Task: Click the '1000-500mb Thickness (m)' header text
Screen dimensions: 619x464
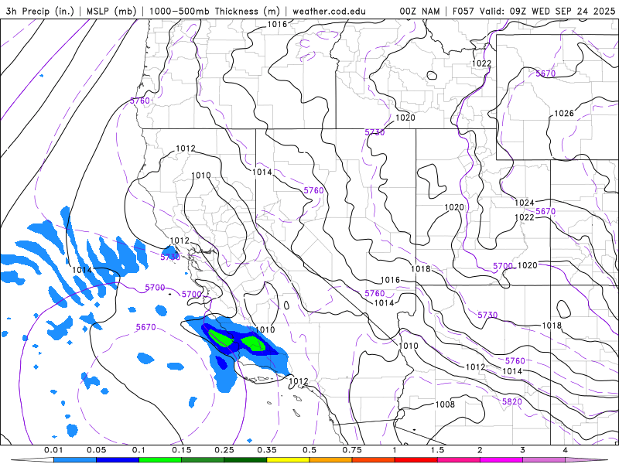Action: (214, 11)
